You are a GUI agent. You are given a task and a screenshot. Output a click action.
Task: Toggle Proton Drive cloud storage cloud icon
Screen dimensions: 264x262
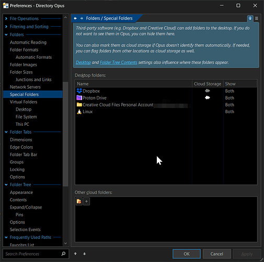pos(208,97)
